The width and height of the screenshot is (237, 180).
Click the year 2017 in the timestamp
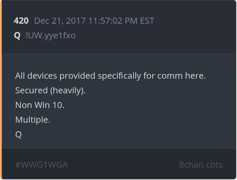[76, 21]
